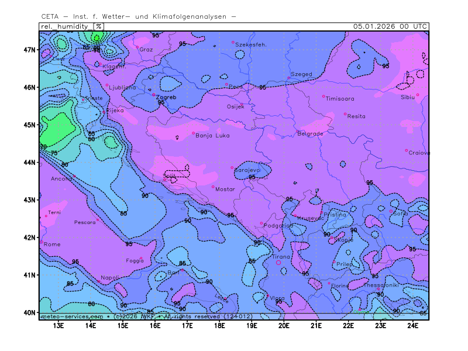Click the Tirana city marker circle
This screenshot has width=468, height=351.
pos(278,263)
